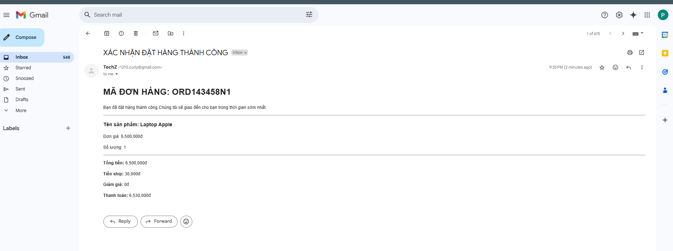This screenshot has height=251, width=673.
Task: Click the TechZ sender name
Action: point(110,67)
